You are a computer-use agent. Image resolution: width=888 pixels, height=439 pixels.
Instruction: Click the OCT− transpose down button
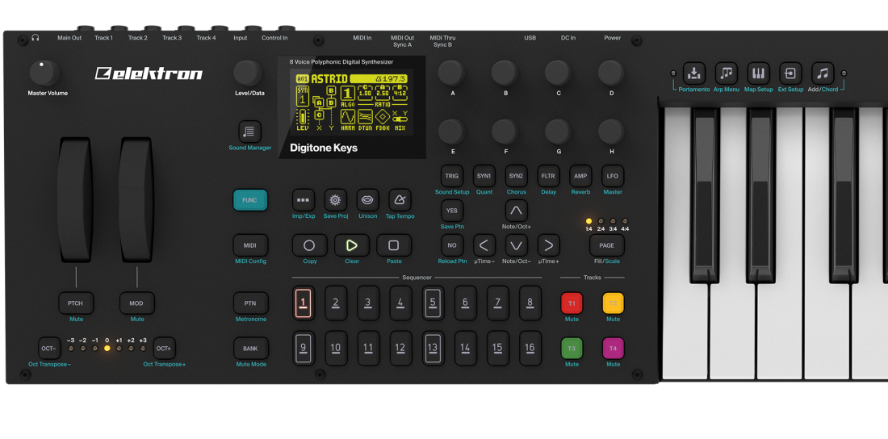pyautogui.click(x=49, y=349)
